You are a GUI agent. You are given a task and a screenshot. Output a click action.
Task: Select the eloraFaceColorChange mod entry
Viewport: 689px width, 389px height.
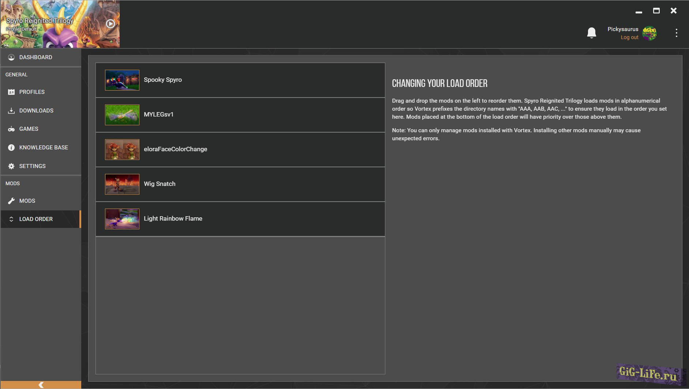point(240,149)
